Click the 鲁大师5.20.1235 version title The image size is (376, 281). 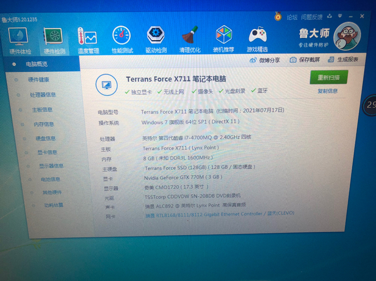20,20
